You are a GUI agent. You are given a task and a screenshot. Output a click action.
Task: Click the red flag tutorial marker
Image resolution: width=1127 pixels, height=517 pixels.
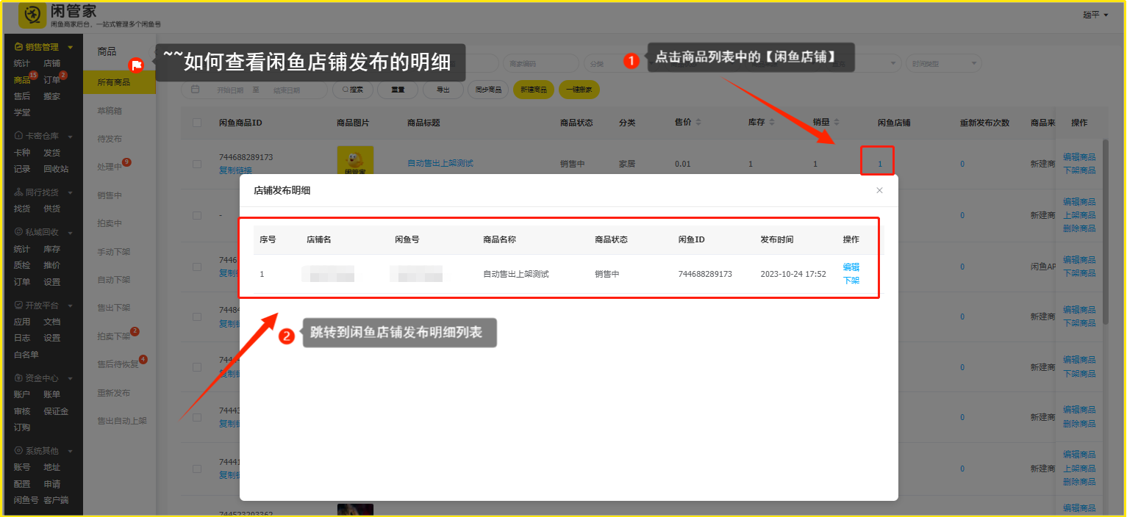[x=136, y=65]
